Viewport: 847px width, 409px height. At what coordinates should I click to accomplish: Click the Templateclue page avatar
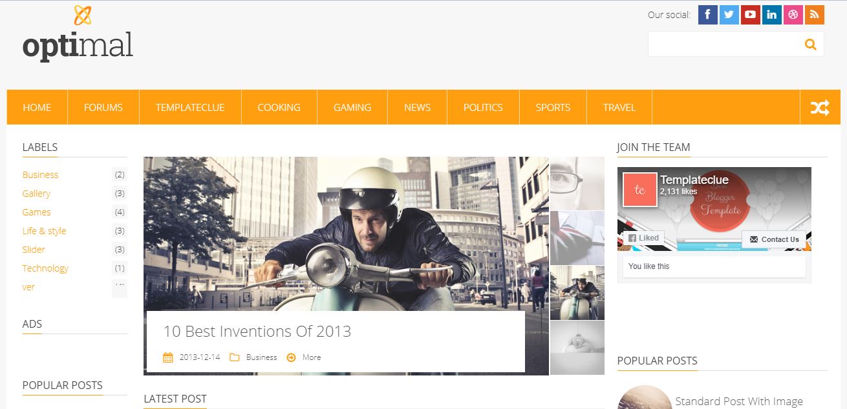point(640,190)
